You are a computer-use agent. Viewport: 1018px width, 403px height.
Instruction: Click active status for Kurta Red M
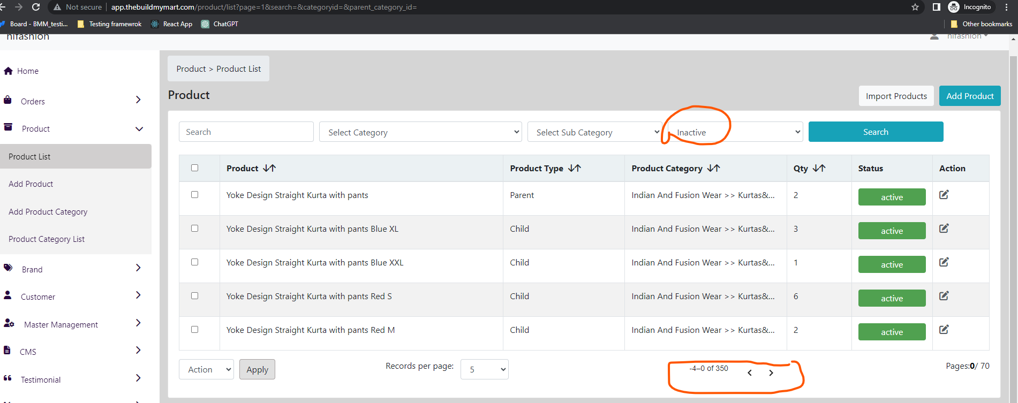coord(892,332)
